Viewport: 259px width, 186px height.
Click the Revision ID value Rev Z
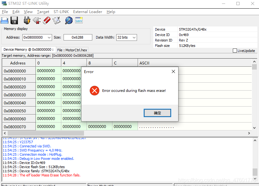[183, 40]
